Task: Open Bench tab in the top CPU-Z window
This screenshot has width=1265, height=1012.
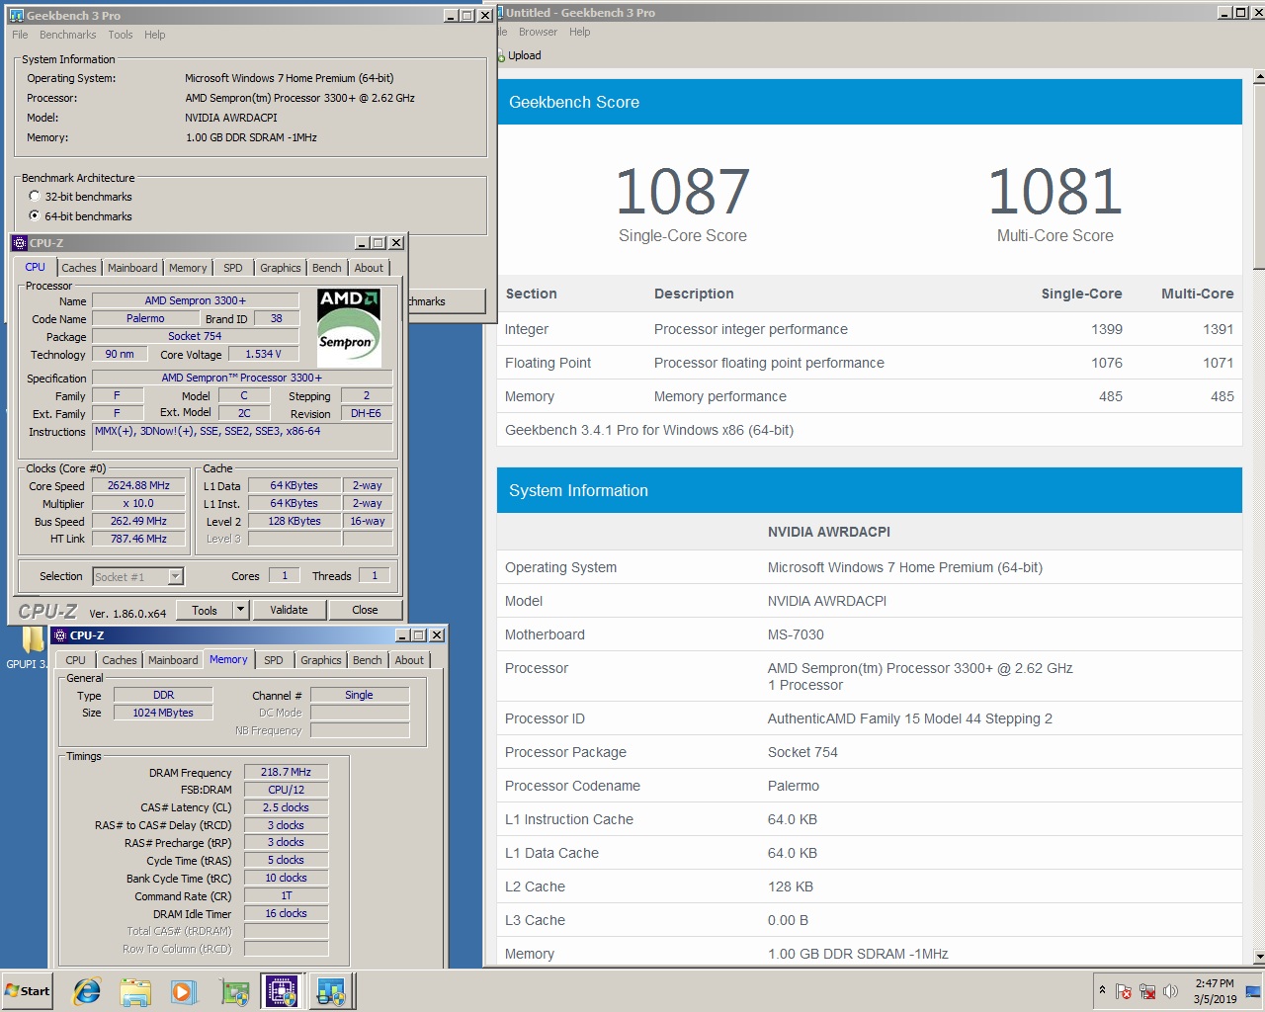Action: point(327,268)
